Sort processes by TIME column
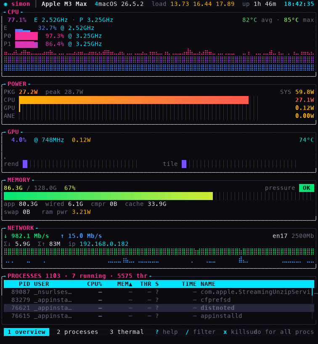This screenshot has height=344, width=318. click(x=189, y=284)
